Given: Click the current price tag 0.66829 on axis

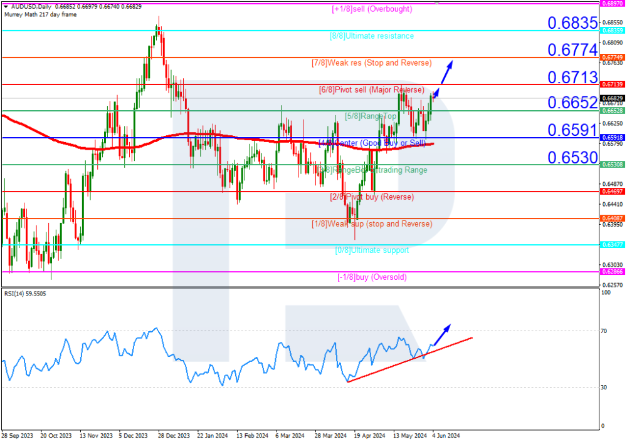Looking at the screenshot, I should [x=611, y=98].
